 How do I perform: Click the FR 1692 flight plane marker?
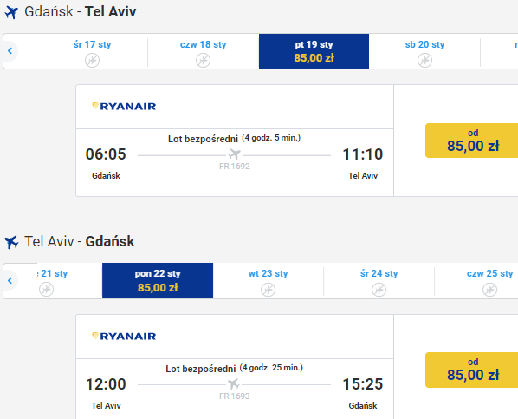click(x=235, y=154)
